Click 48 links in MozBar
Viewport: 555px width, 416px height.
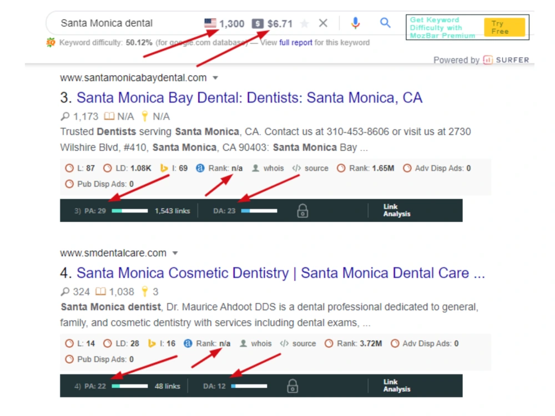[168, 386]
